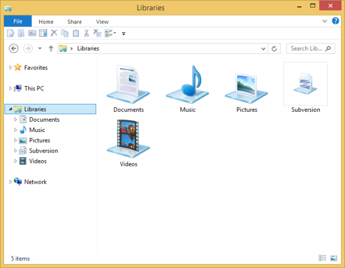Switch to large icons view in status bar
Image resolution: width=345 pixels, height=268 pixels.
coord(333,258)
